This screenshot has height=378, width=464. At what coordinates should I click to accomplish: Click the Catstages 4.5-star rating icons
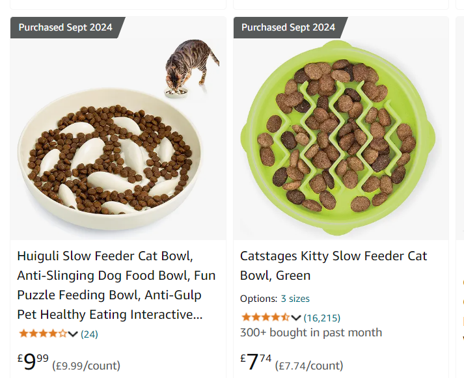[x=265, y=317]
